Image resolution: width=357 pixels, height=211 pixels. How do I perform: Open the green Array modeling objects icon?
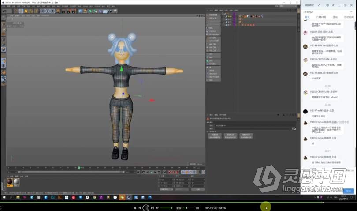pyautogui.click(x=95, y=11)
